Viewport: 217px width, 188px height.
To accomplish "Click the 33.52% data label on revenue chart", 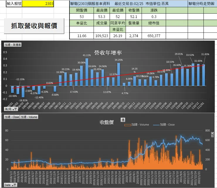I will (190, 55).
